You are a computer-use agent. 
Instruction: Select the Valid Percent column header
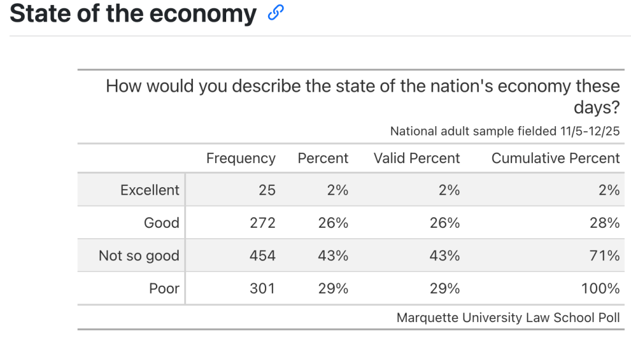(417, 158)
